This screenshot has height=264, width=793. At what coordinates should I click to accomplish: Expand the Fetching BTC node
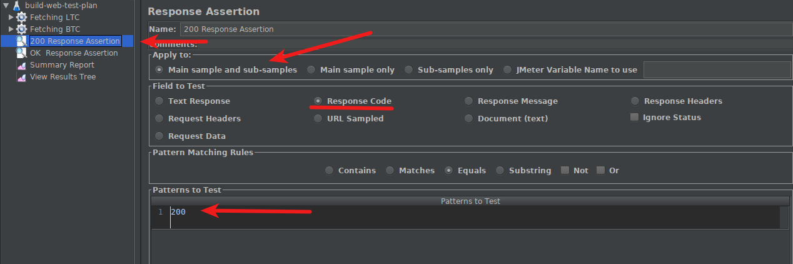click(x=11, y=29)
